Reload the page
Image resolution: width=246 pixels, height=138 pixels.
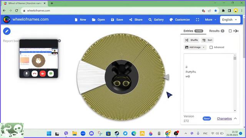(17, 11)
